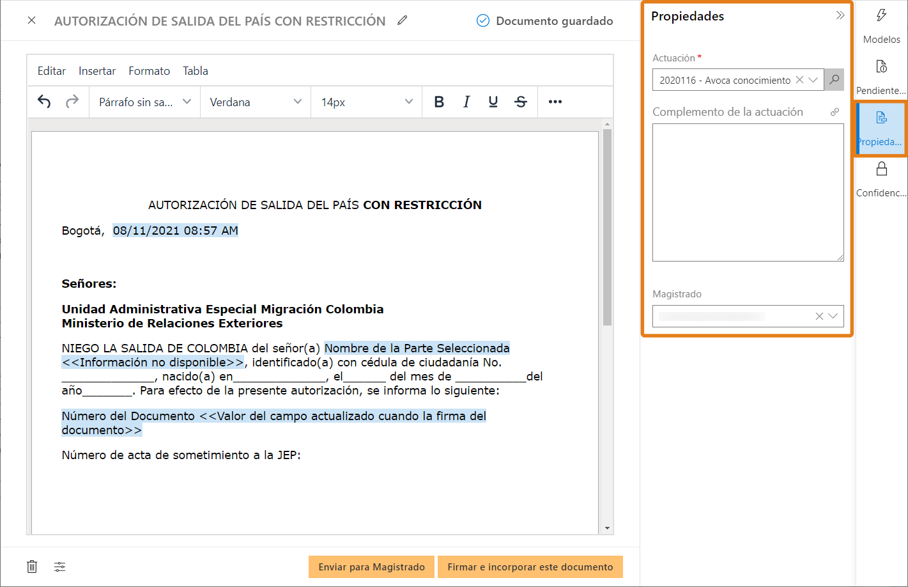Toggle italic formatting
This screenshot has width=908, height=587.
click(x=466, y=102)
